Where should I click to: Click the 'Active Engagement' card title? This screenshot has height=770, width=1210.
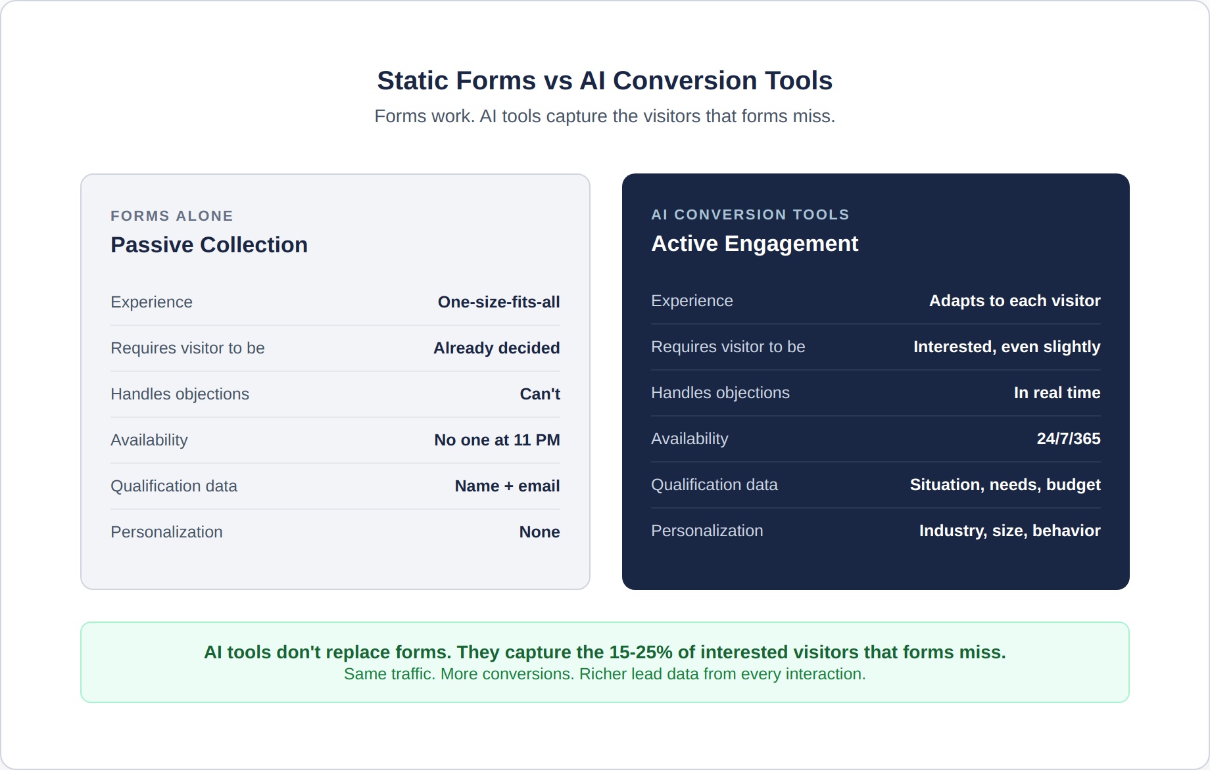[754, 244]
